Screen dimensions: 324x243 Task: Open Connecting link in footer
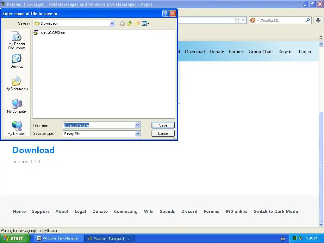tap(126, 211)
